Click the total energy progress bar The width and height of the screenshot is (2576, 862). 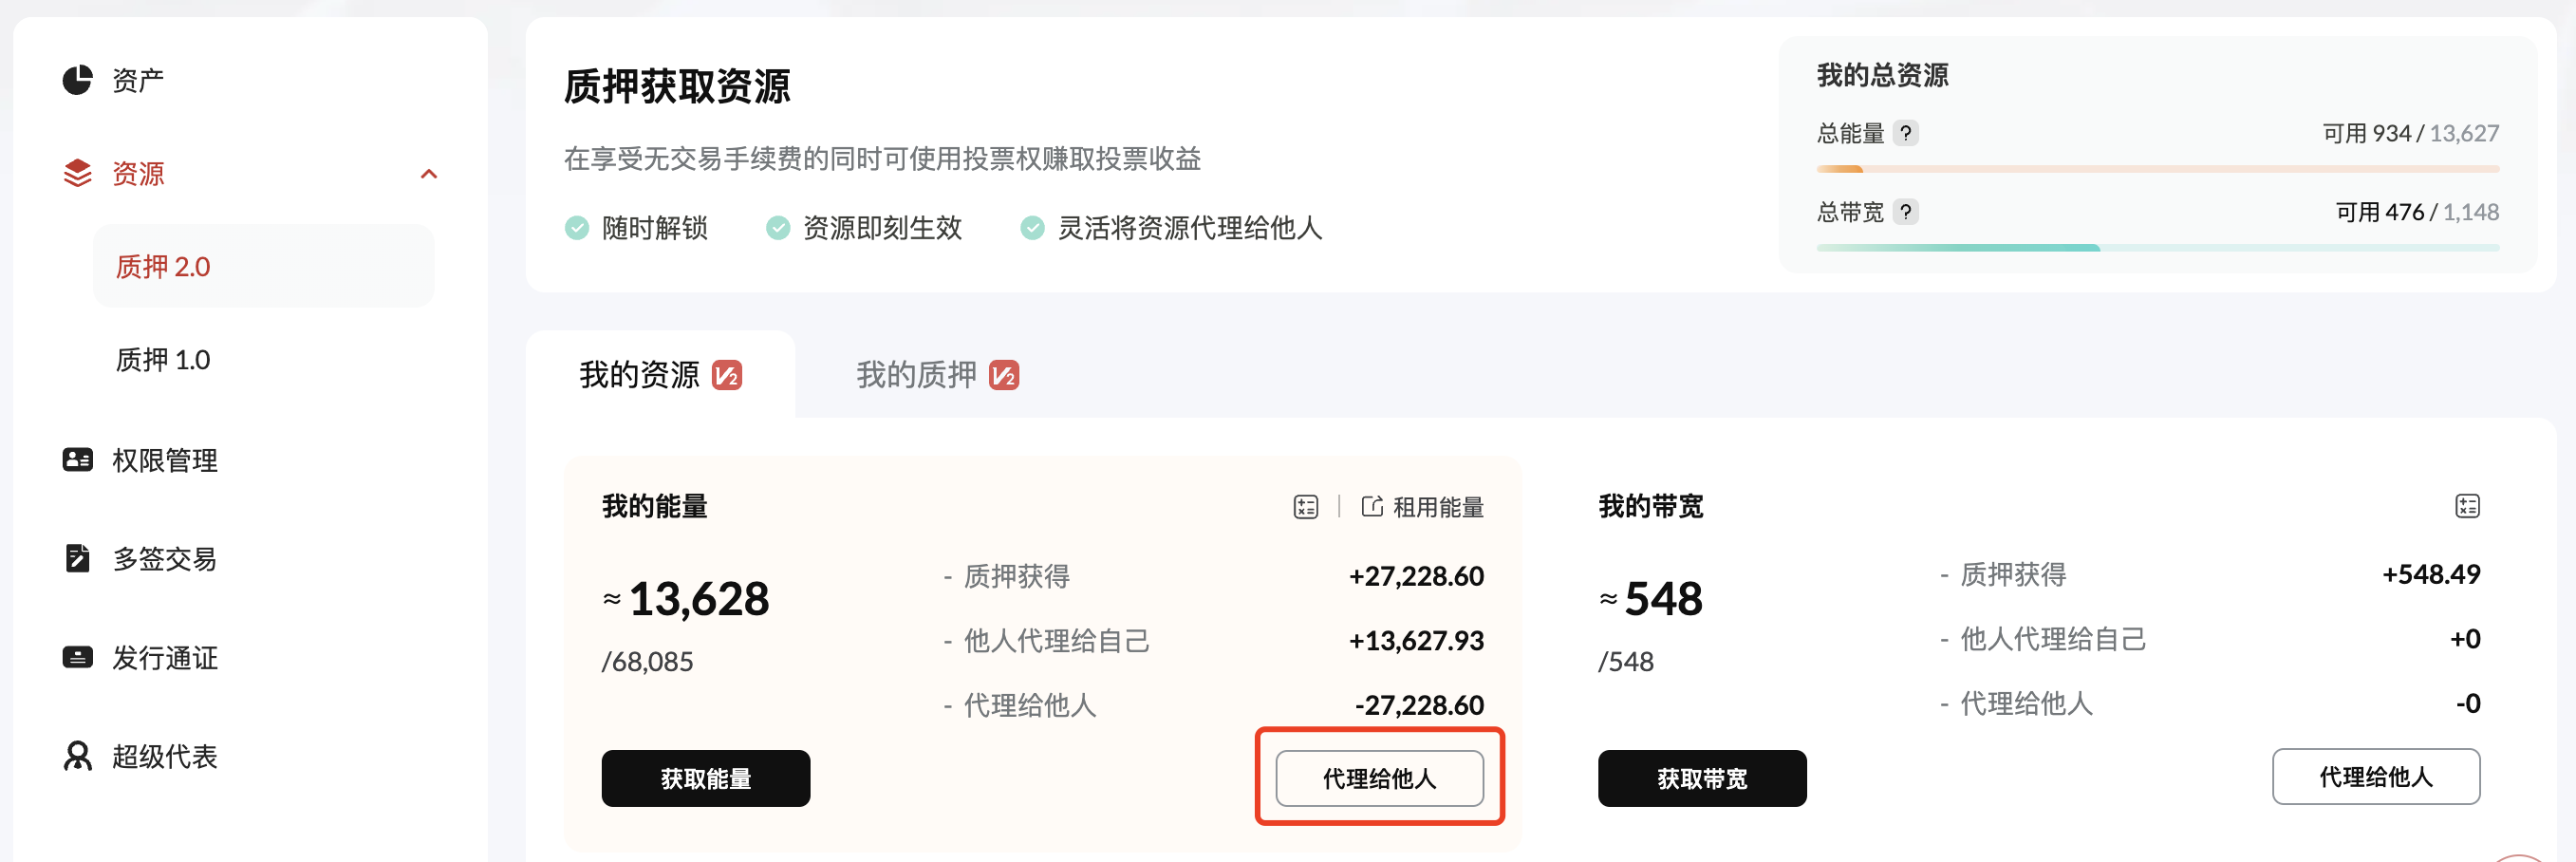pos(2157,169)
